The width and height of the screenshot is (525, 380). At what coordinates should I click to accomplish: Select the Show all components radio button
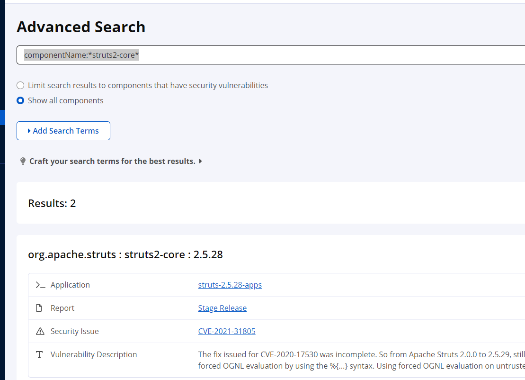[20, 100]
